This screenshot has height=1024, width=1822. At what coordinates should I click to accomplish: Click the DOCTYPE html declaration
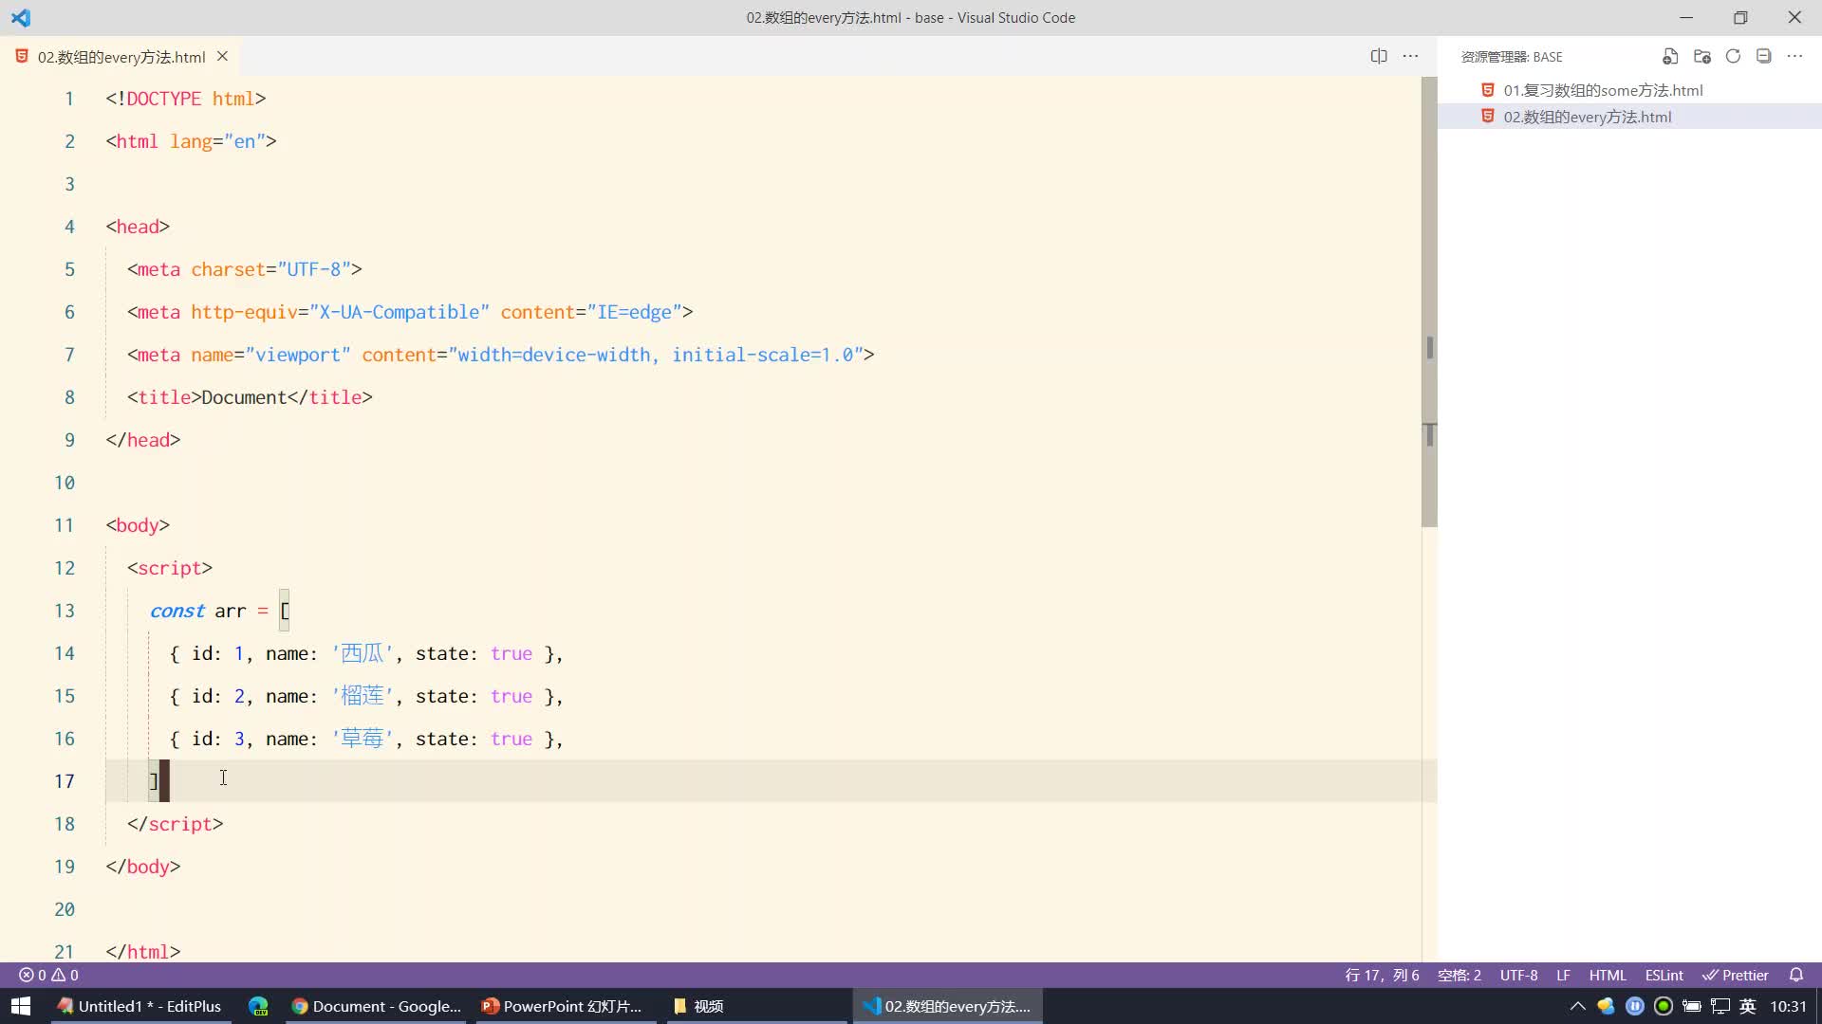pyautogui.click(x=186, y=99)
